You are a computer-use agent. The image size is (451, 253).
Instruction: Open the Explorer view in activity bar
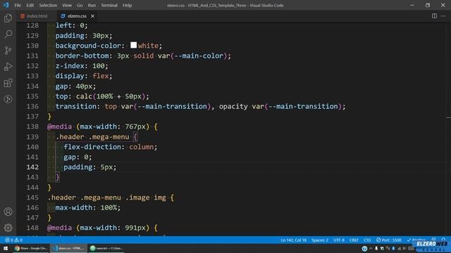coord(8,18)
